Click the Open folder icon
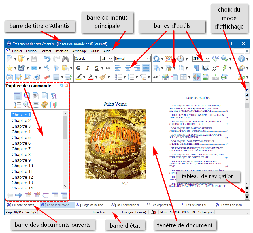This screenshot has height=233, width=253. pyautogui.click(x=22, y=59)
